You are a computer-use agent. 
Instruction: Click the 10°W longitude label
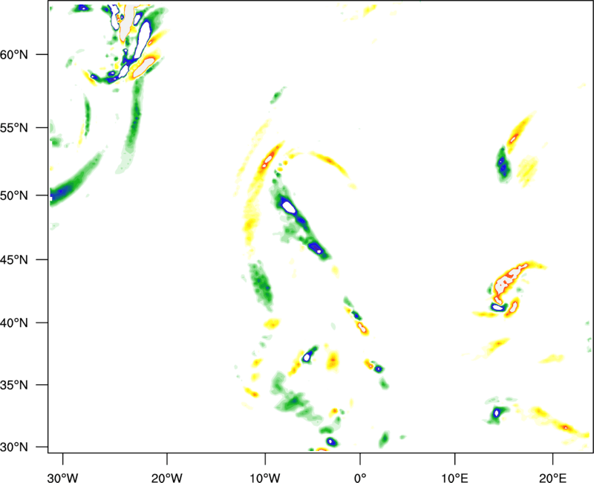[265, 478]
